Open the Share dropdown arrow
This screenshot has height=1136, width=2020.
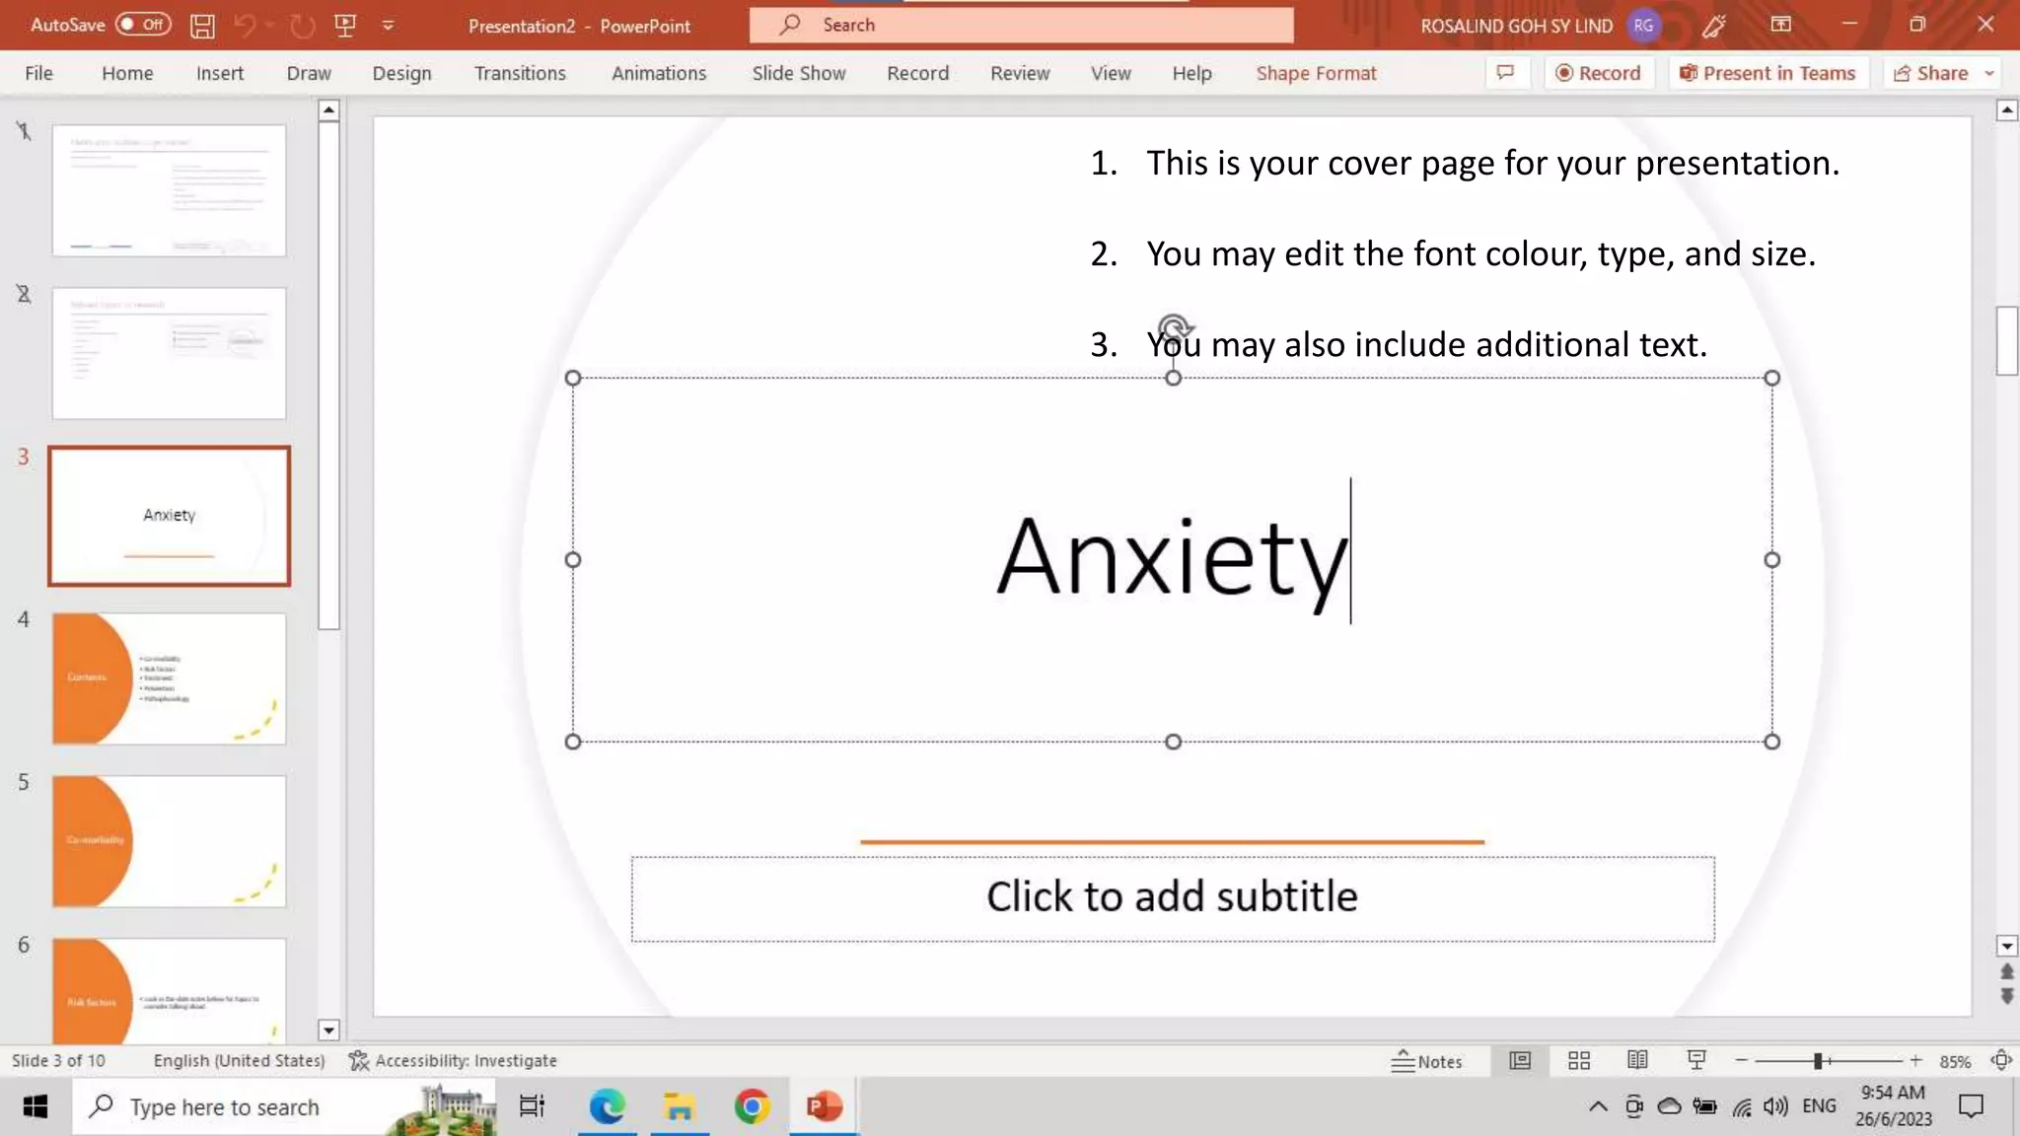[x=1989, y=73]
